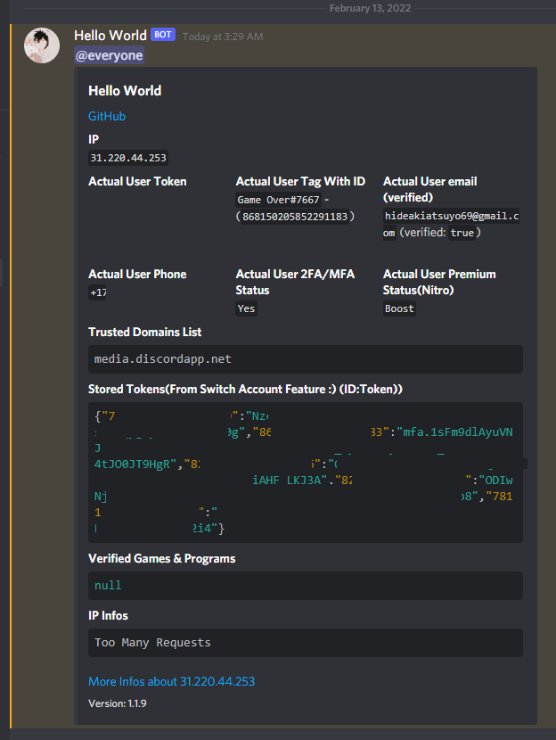Screen dimensions: 556x740
Task: Click the Too Many Requests code block
Action: point(305,643)
